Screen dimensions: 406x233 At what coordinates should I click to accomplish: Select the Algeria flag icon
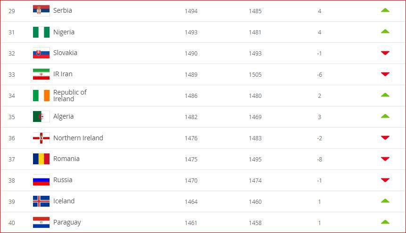coord(41,117)
